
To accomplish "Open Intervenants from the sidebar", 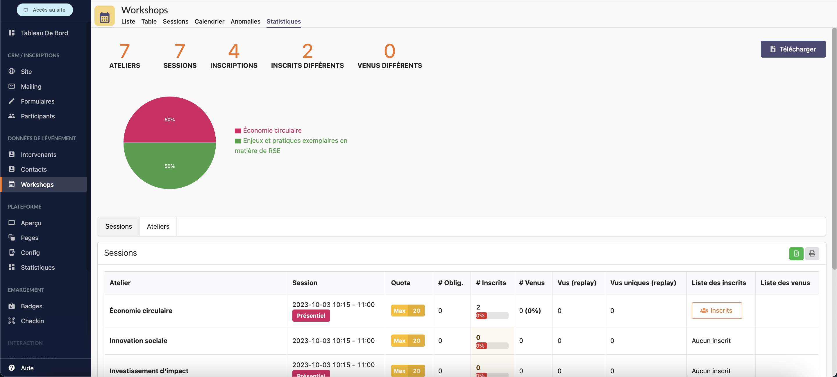I will pyautogui.click(x=38, y=154).
